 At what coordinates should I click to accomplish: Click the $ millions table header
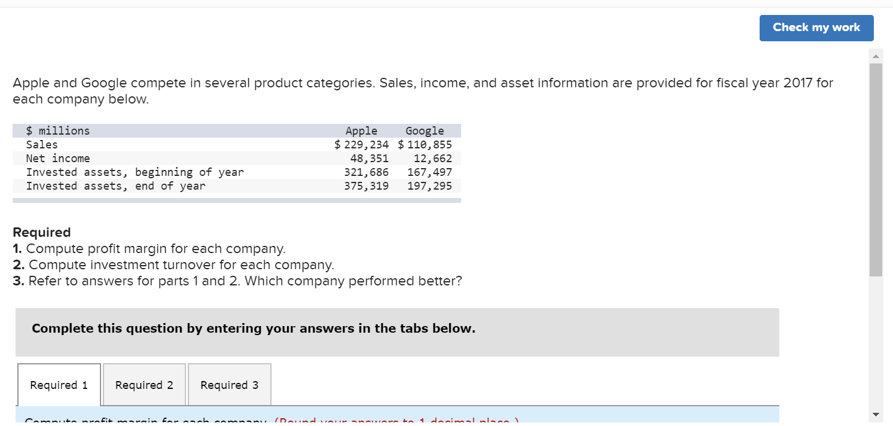(58, 130)
